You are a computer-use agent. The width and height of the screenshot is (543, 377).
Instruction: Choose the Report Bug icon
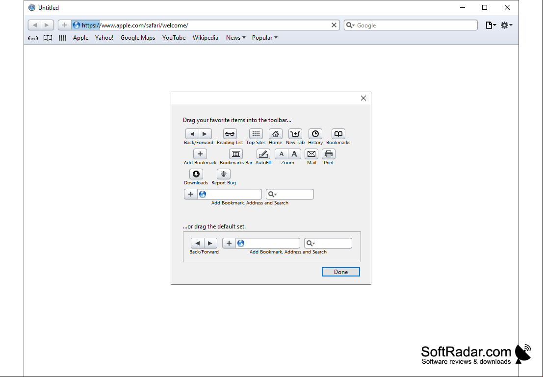[x=223, y=174]
